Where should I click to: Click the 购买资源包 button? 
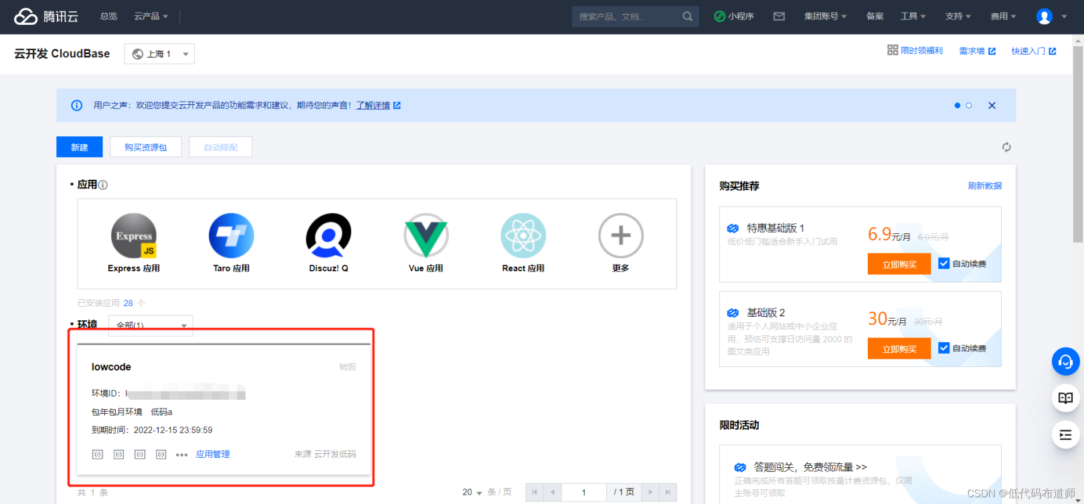click(x=146, y=147)
